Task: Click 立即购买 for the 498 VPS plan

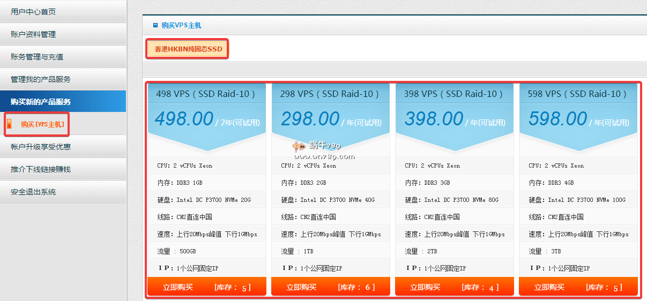Action: (x=177, y=287)
